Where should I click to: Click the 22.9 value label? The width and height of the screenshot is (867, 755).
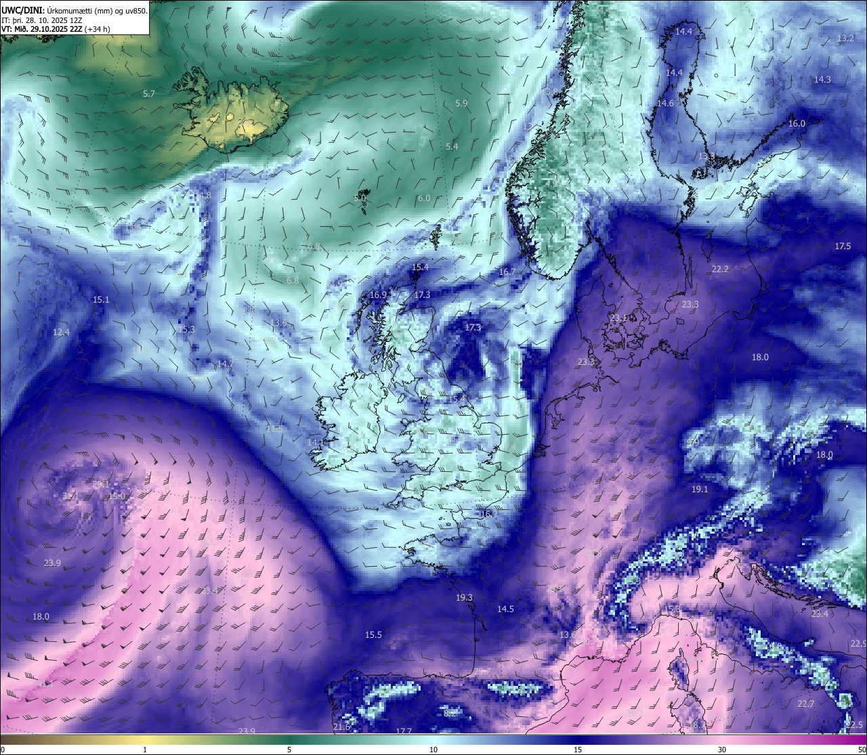point(858,644)
